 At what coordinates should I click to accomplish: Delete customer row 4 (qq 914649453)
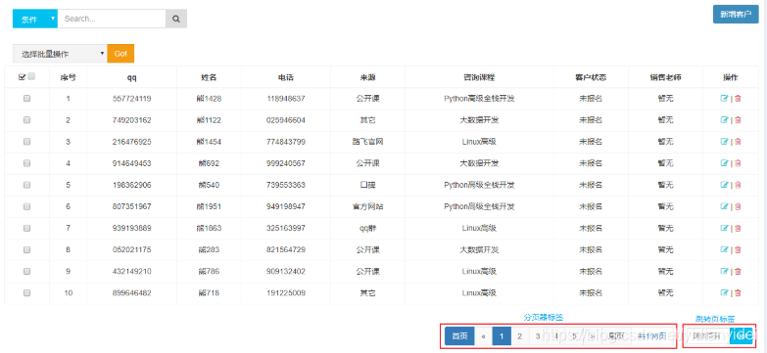click(738, 163)
